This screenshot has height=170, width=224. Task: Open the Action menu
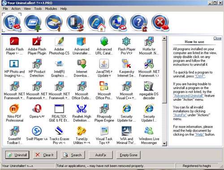tap(16, 8)
